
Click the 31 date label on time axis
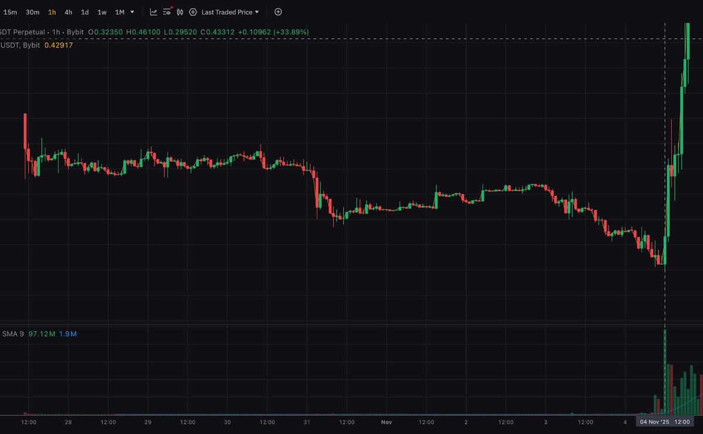click(307, 422)
